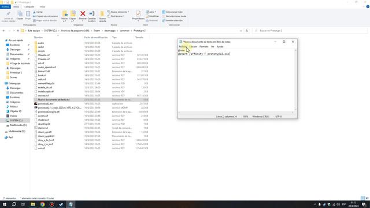
Task: Click the Notepad taskbar icon
Action: (71, 204)
